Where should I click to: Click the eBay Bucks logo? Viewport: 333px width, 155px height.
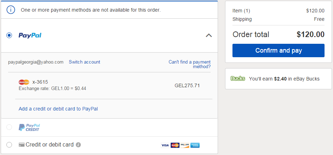238,78
